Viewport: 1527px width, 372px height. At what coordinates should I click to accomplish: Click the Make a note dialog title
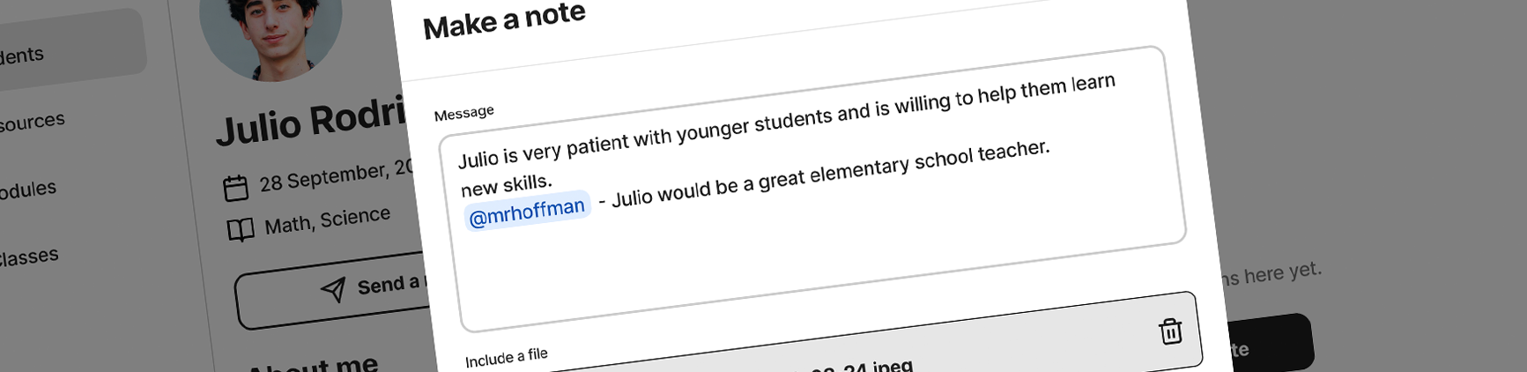[504, 21]
